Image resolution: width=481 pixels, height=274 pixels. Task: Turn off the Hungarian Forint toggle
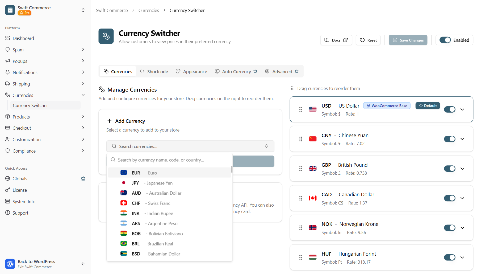tap(449, 257)
